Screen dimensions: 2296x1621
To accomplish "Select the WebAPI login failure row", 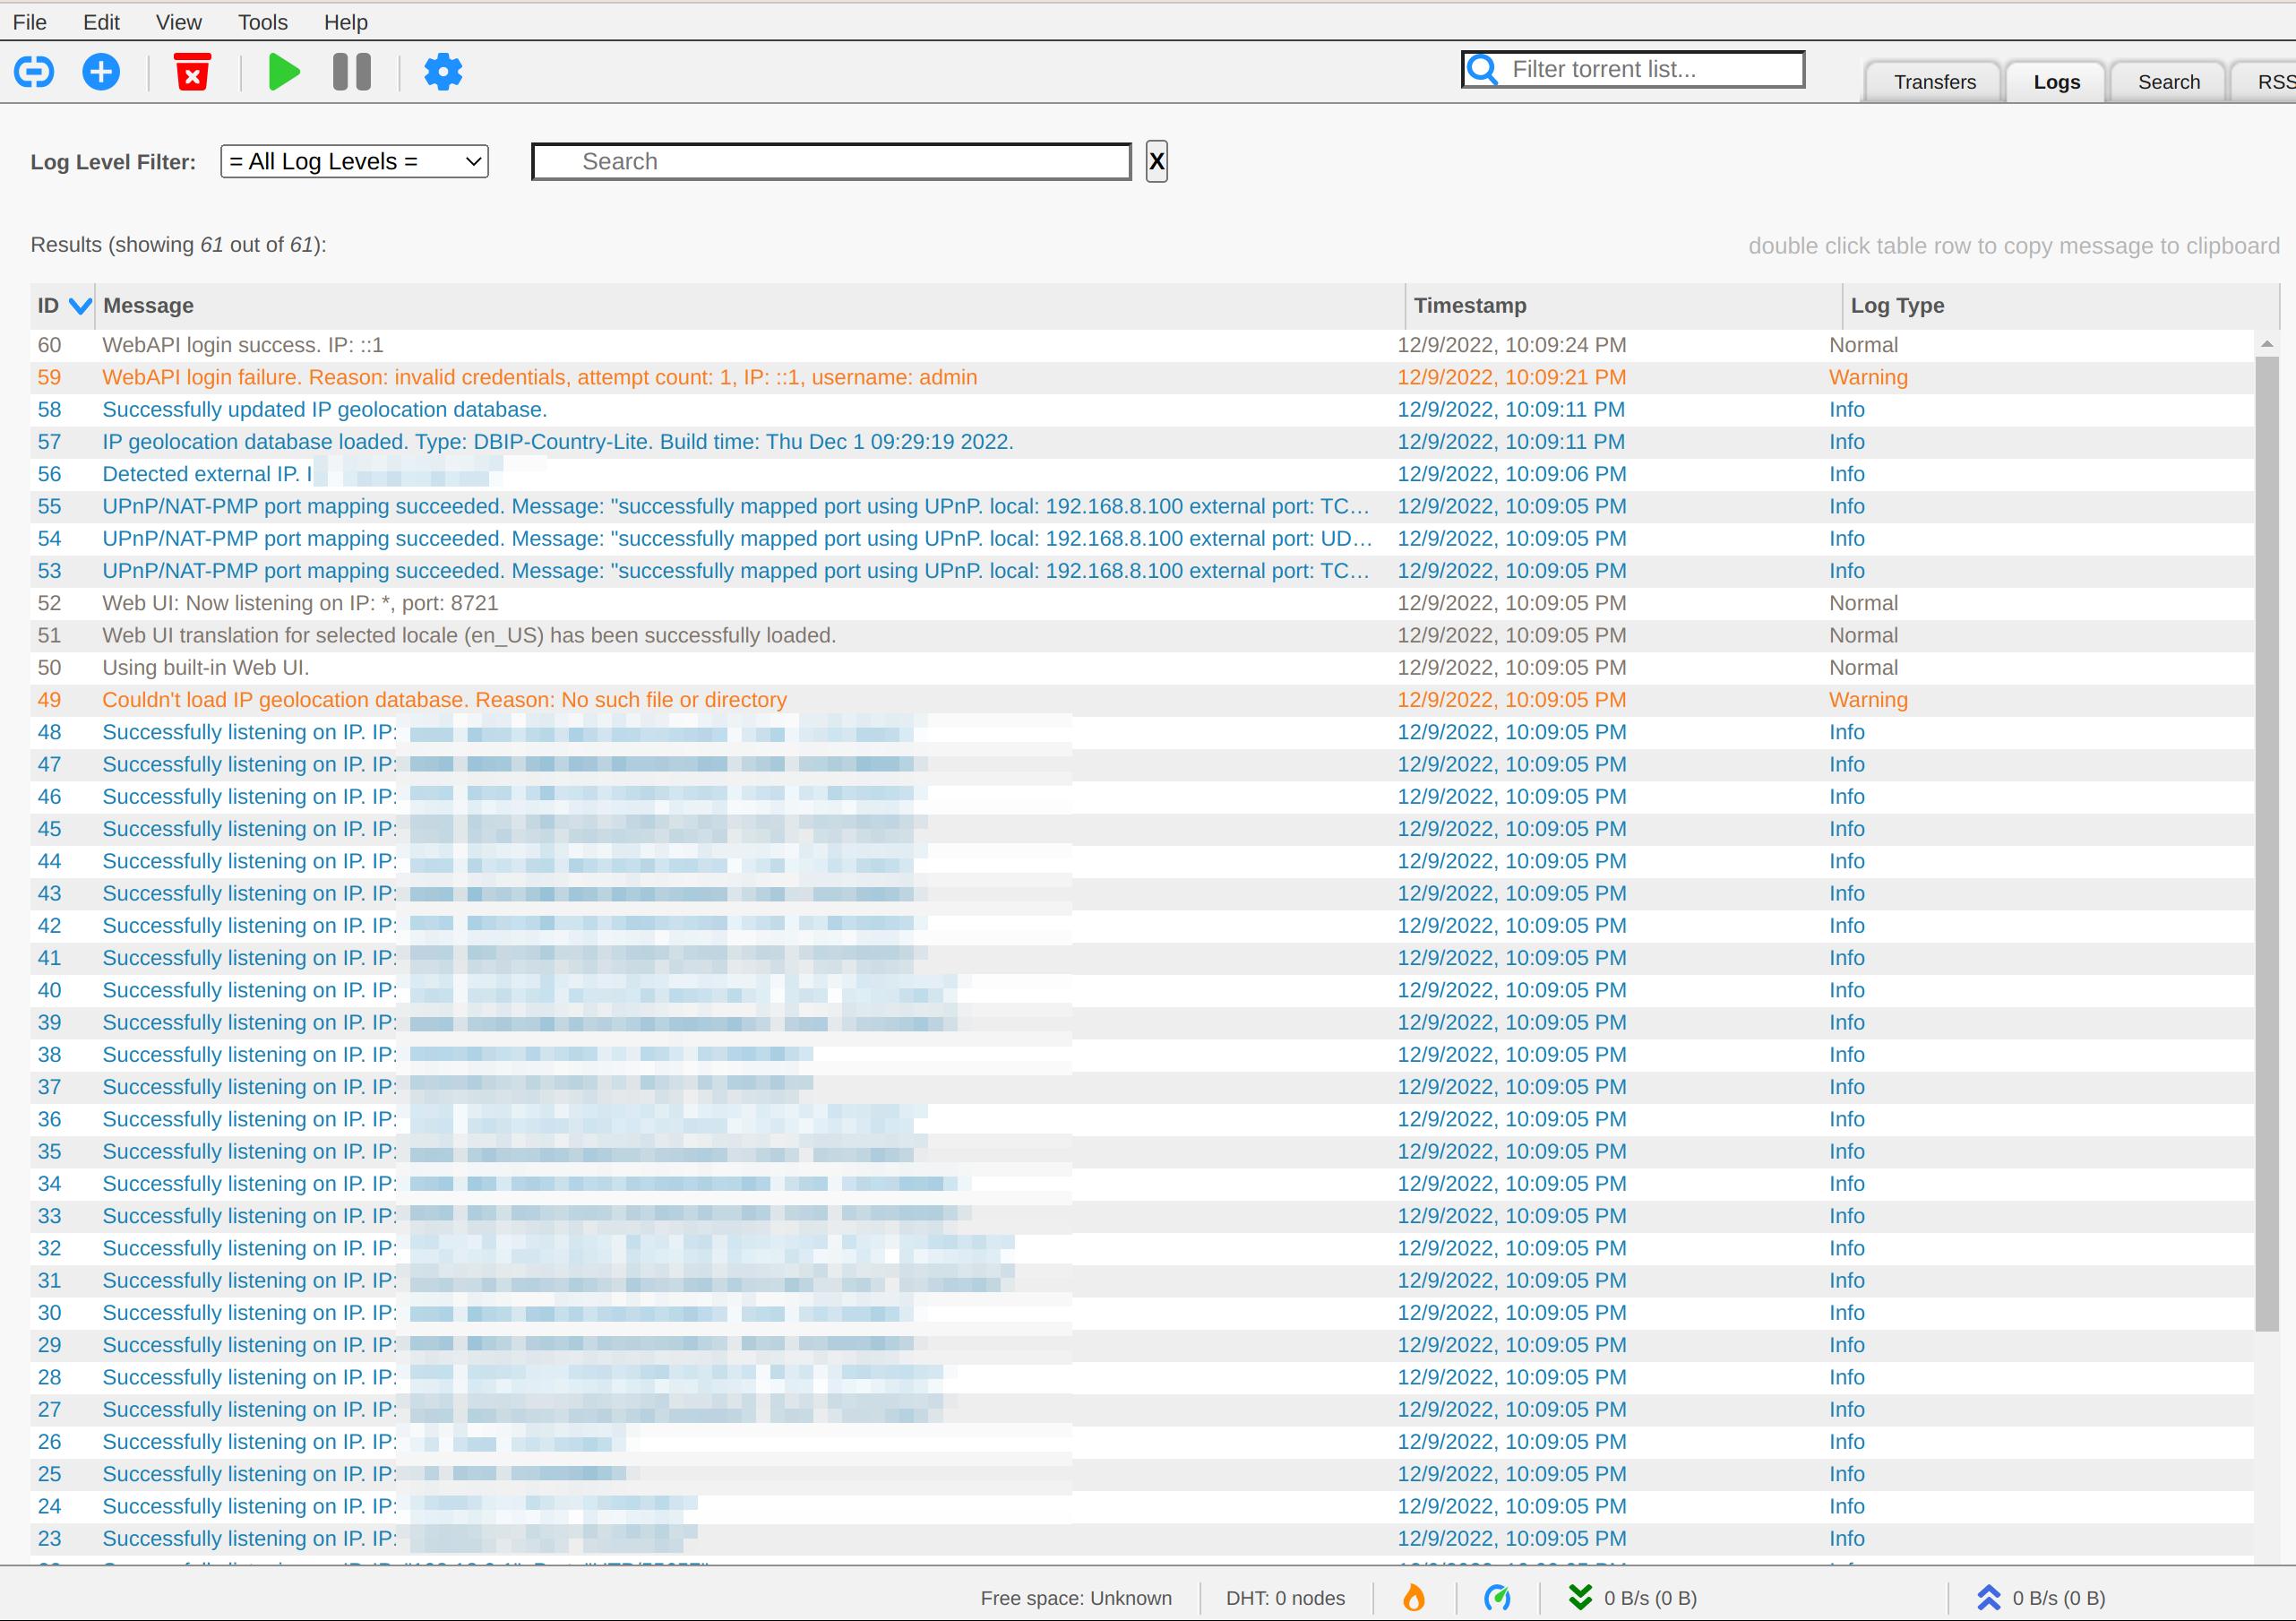I will tap(539, 377).
